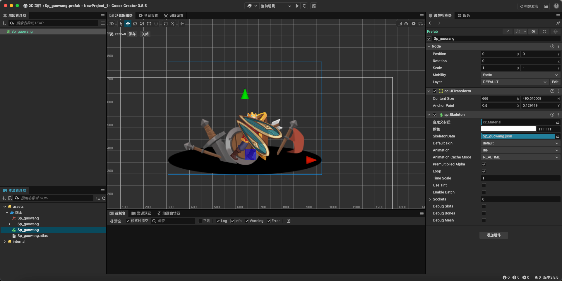The height and width of the screenshot is (281, 562).
Task: Select the Scale gizmo tool
Action: (142, 24)
